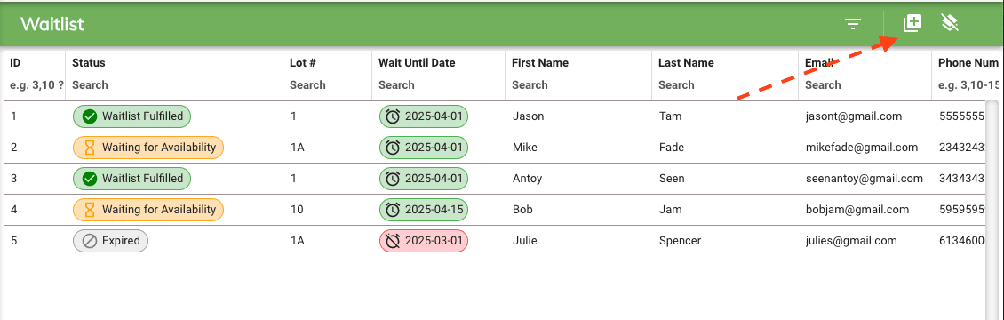Click the vertical scrollbar on the right
The height and width of the screenshot is (320, 1004).
tap(992, 210)
